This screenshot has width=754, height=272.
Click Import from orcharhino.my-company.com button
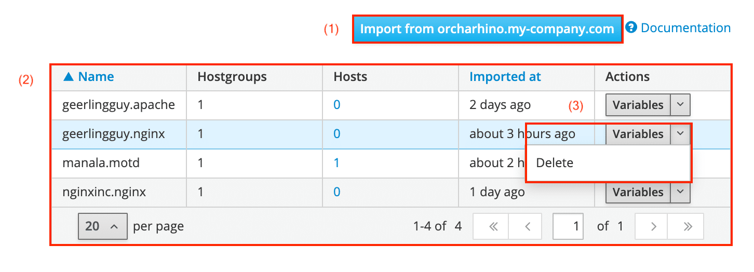(487, 29)
